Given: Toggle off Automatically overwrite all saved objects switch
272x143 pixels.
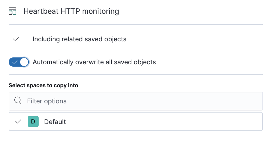Looking at the screenshot, I should click(19, 62).
